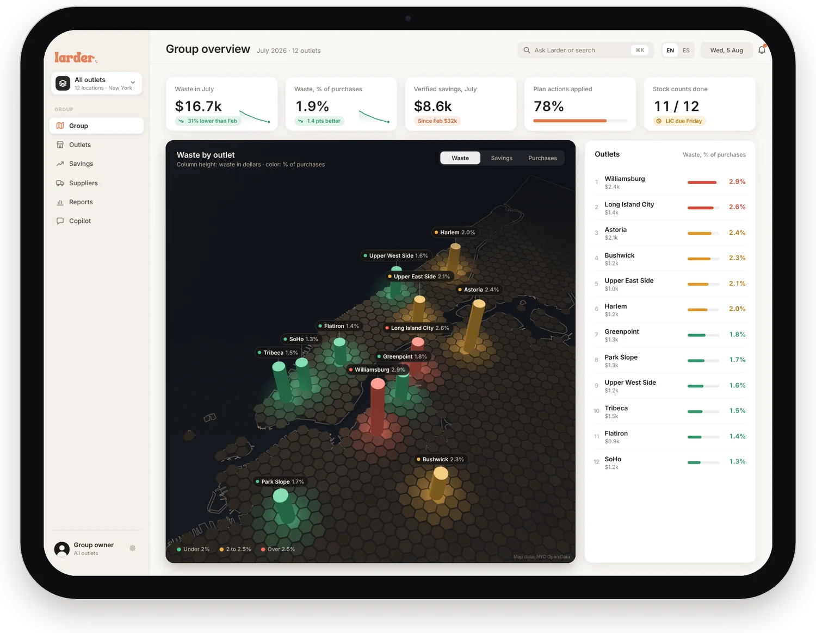Image resolution: width=816 pixels, height=633 pixels.
Task: Click the Group owner avatar
Action: 62,549
